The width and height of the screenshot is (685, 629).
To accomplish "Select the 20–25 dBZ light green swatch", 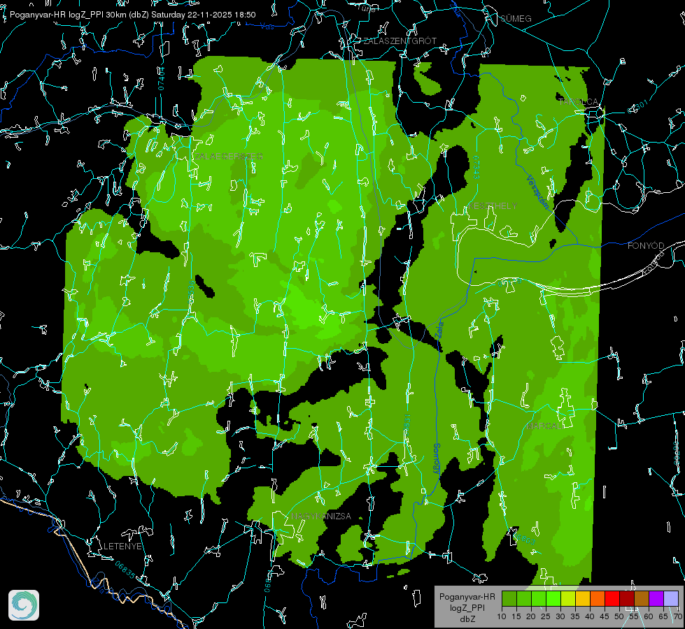I will 539,599.
